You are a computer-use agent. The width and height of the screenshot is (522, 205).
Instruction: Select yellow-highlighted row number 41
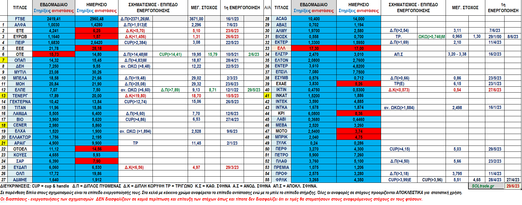[267, 96]
